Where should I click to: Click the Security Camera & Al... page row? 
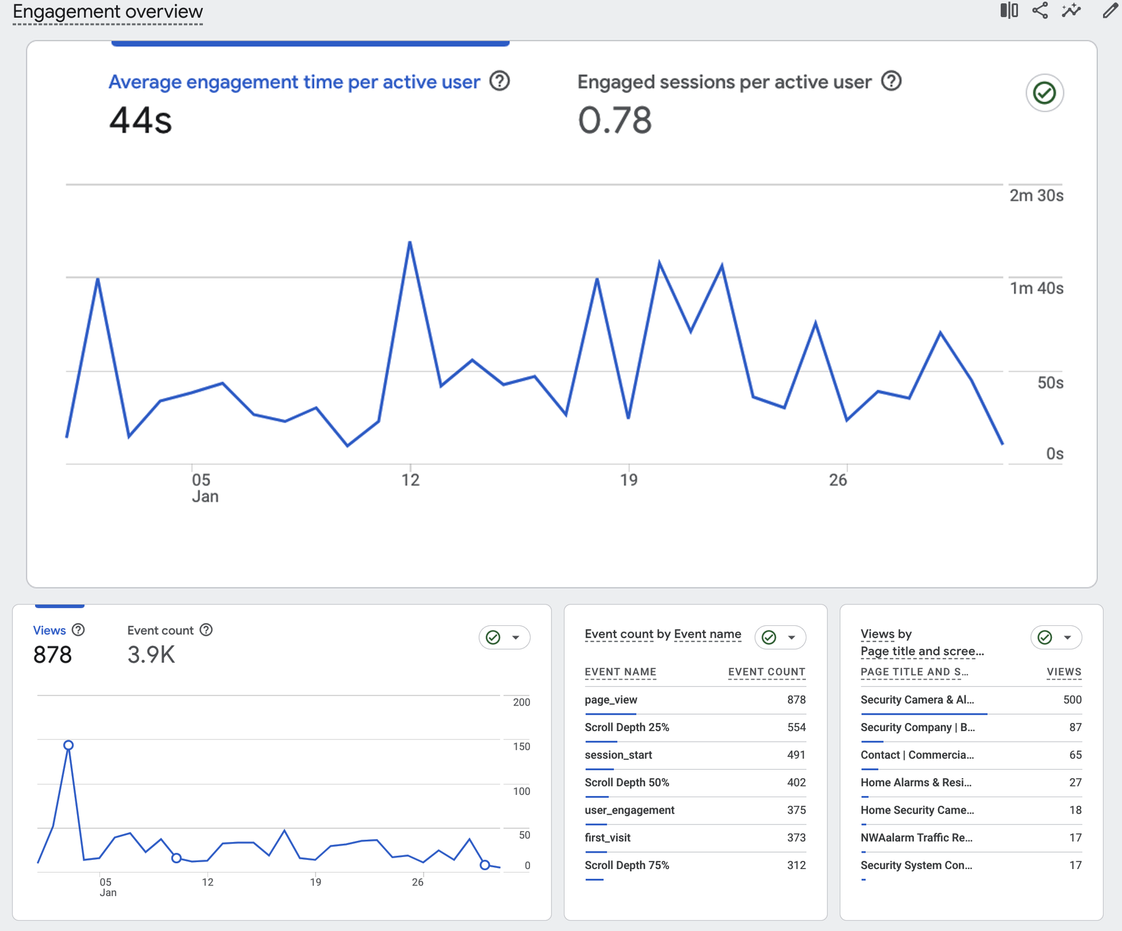917,700
